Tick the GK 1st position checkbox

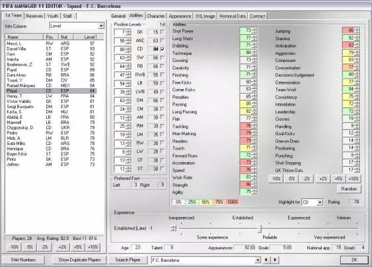click(162, 32)
